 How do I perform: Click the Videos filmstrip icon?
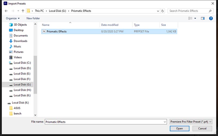point(11,57)
